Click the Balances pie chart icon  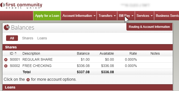7,27
